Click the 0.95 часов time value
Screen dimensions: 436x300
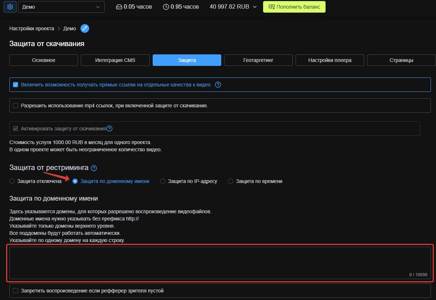point(185,7)
